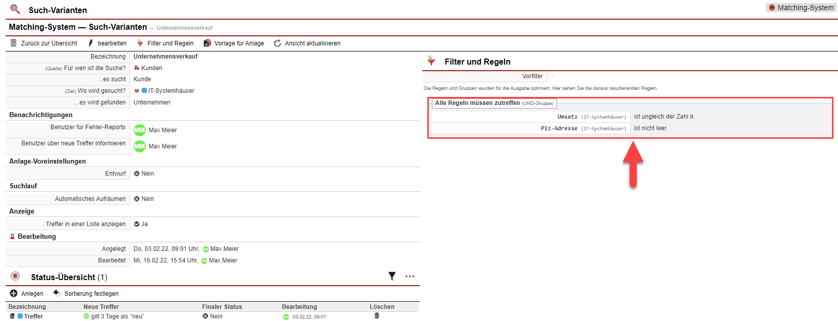This screenshot has height=321, width=838.
Task: Open the Treffer status entry
Action: coord(33,316)
